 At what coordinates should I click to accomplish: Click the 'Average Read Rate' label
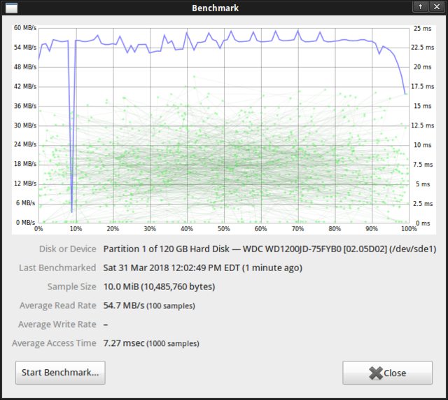[x=57, y=305]
